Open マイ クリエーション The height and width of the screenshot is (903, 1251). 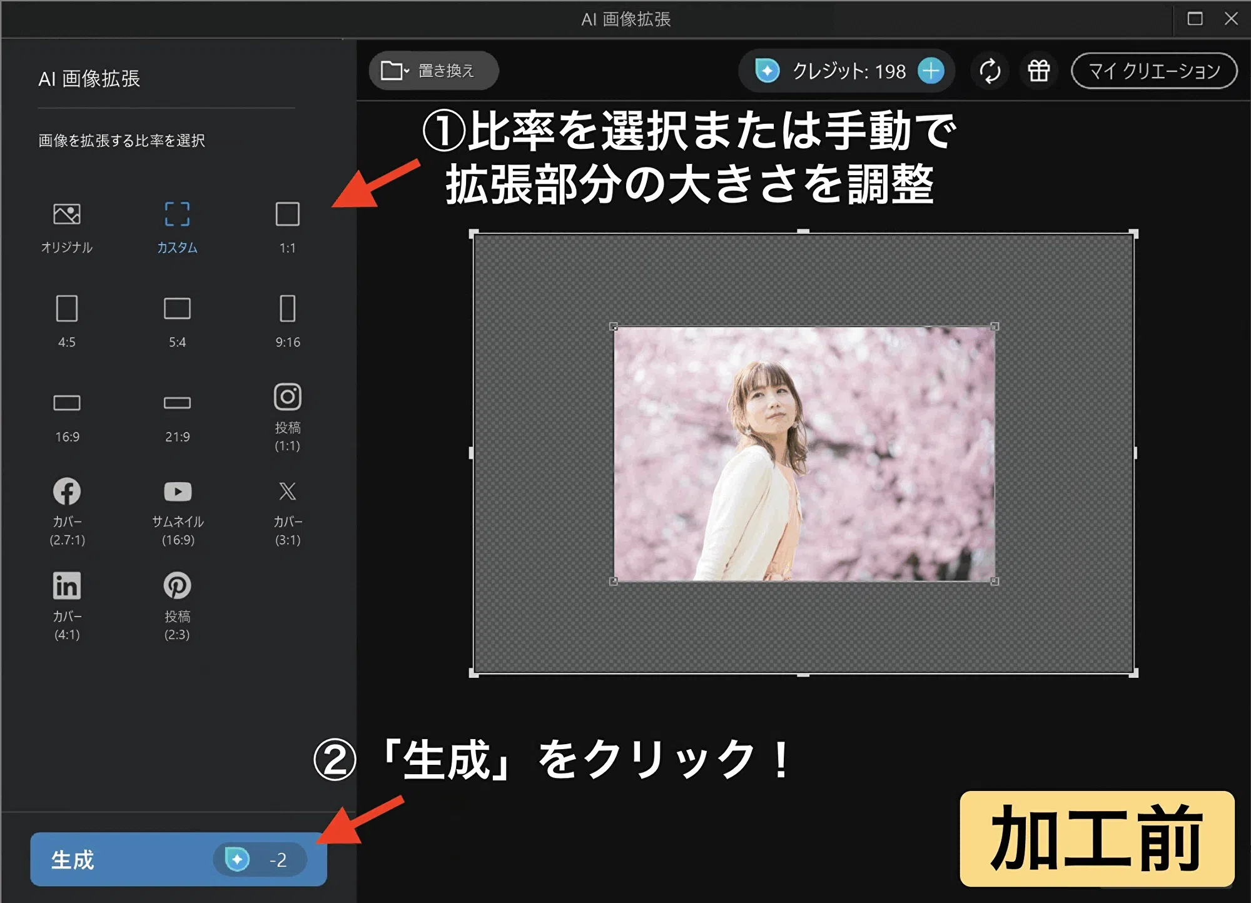[1154, 71]
